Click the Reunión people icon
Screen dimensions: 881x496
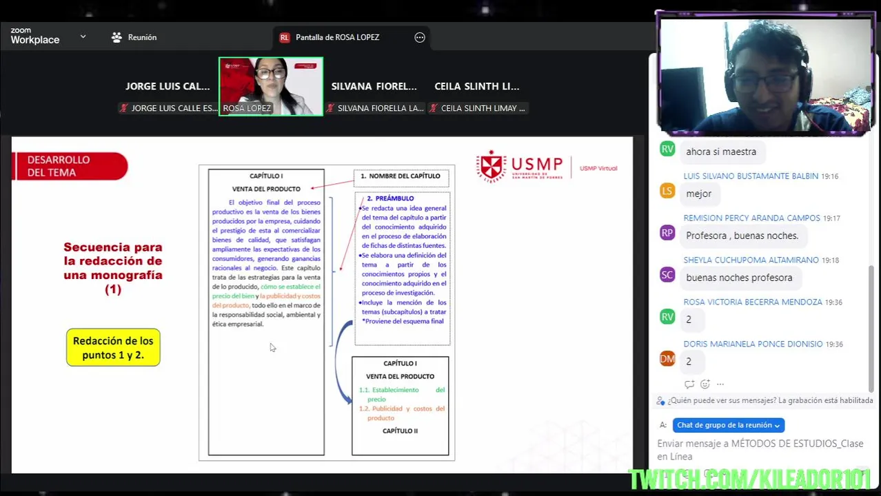(x=117, y=37)
